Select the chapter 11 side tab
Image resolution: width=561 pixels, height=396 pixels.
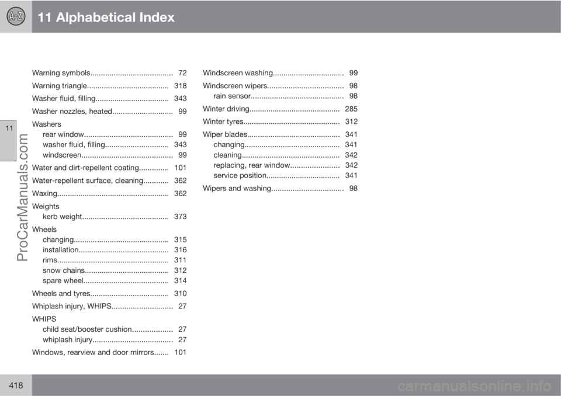click(x=8, y=141)
